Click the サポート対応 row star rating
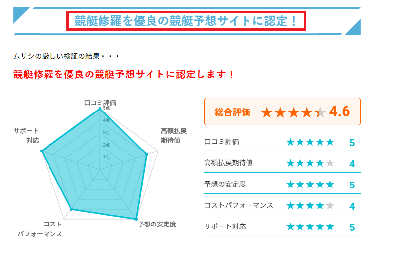Screen dimensions: 396x262 [310, 227]
